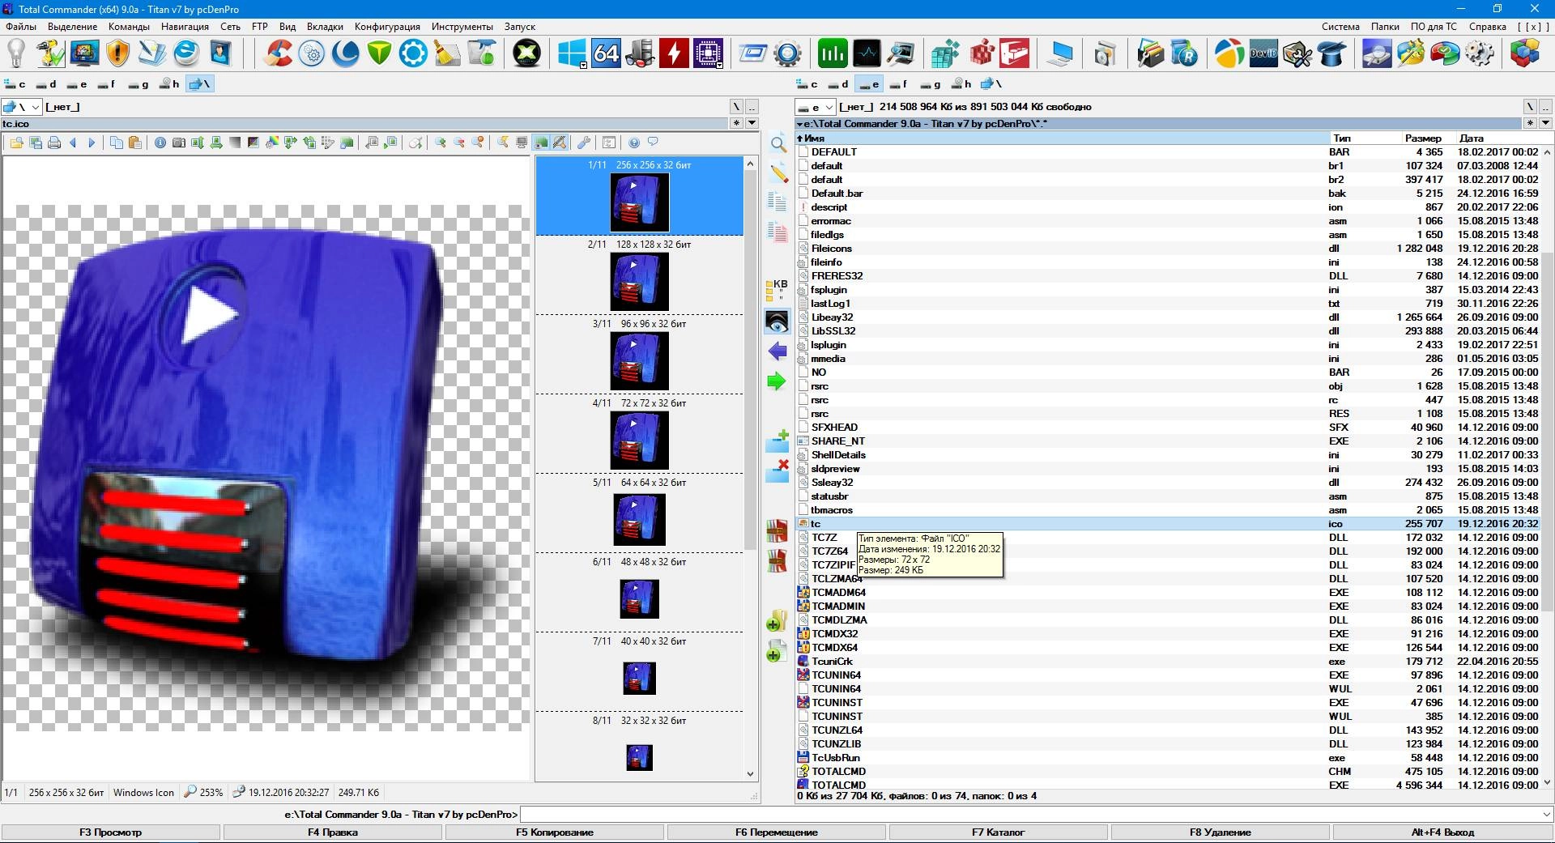This screenshot has width=1555, height=843.
Task: Select the 128 x 128 icon thumbnail
Action: pos(640,275)
